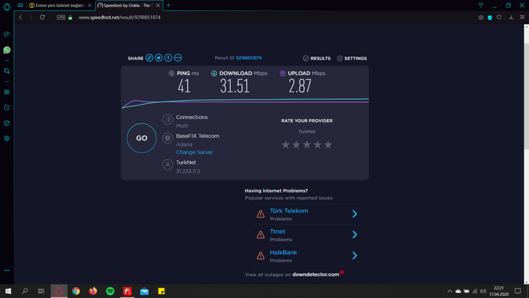Open the GX Corner gamepad tab icon
The width and height of the screenshot is (529, 298).
pos(20,5)
